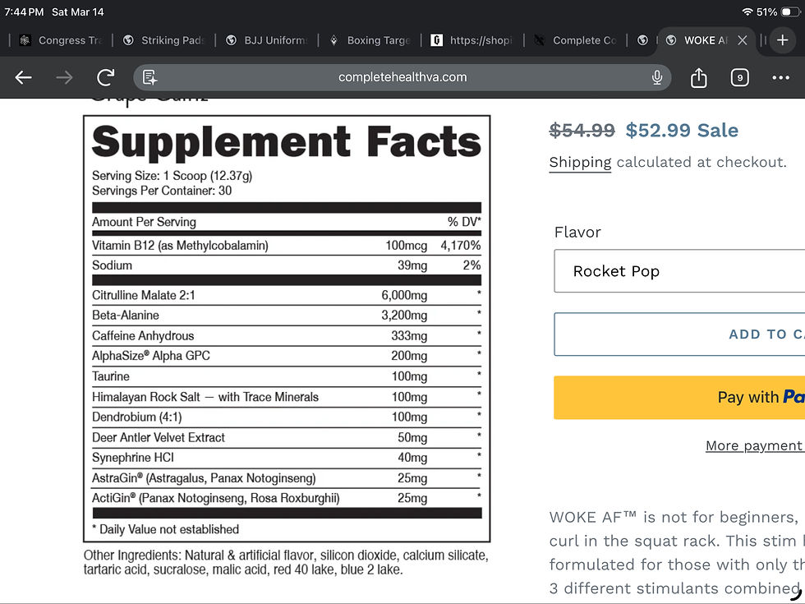Tap the Synephrine HCl 40mg row
This screenshot has height=604, width=805.
tap(287, 458)
